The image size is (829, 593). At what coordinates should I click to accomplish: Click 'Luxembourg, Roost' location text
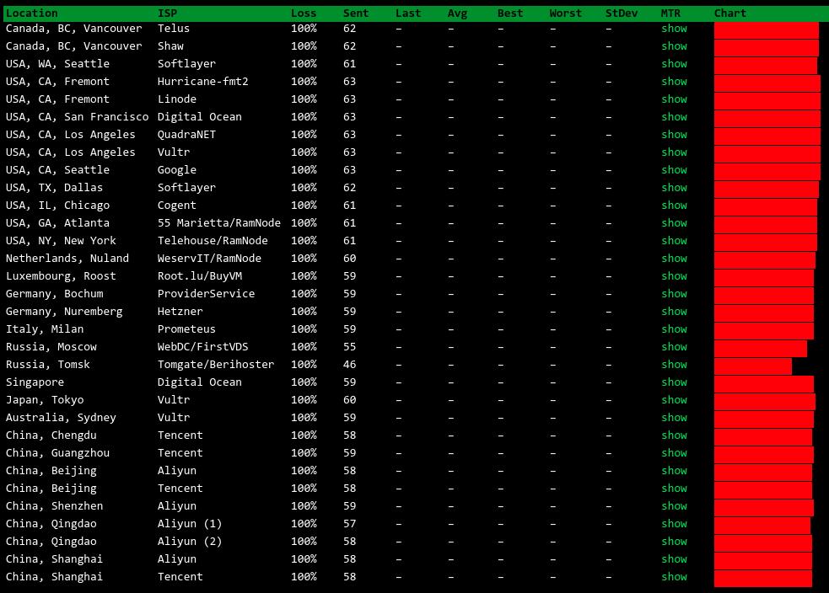point(61,276)
